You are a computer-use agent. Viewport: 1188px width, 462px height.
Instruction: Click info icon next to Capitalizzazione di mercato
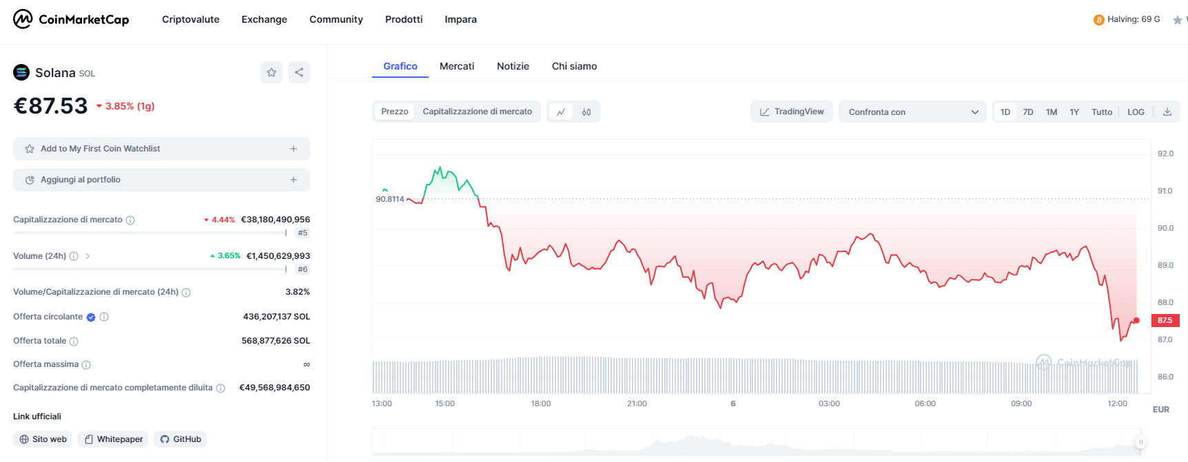pos(130,220)
